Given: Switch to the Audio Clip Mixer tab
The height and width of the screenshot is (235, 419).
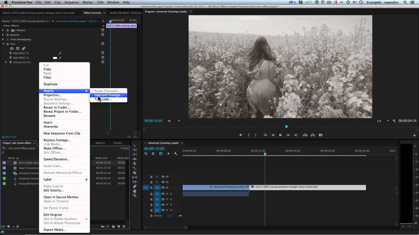Looking at the screenshot, I should (x=125, y=13).
